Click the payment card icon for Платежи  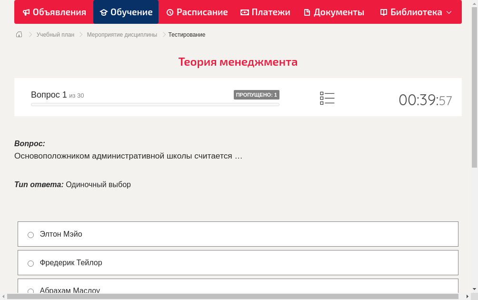click(244, 12)
